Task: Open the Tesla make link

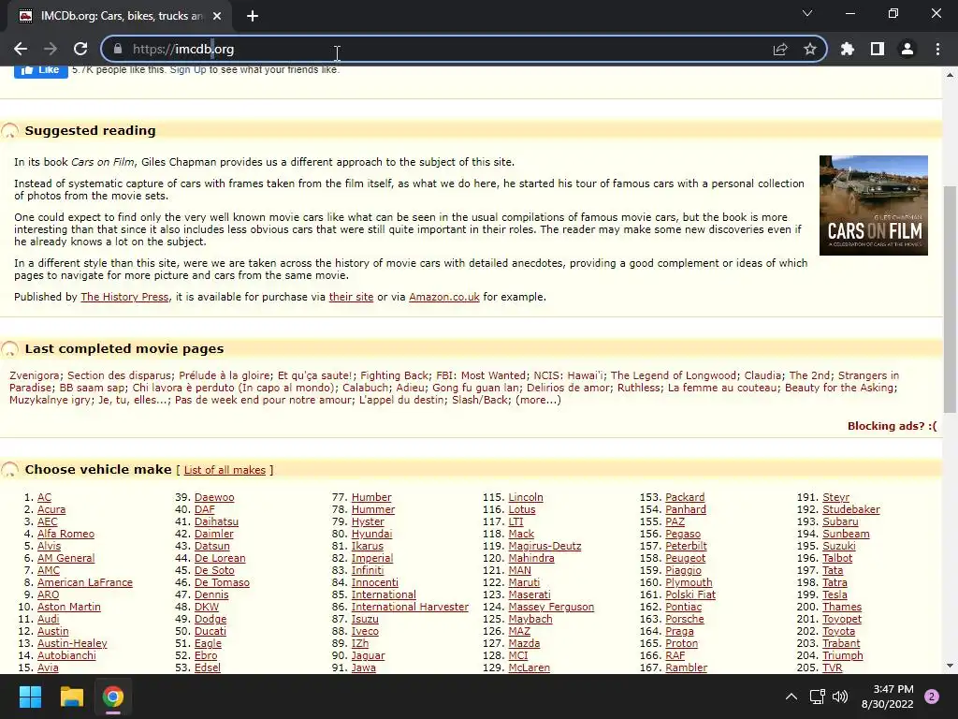Action: (x=835, y=594)
